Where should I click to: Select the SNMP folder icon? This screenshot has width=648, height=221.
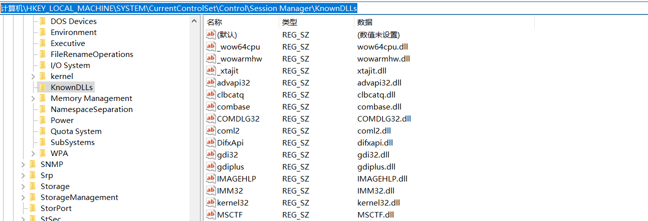(33, 164)
